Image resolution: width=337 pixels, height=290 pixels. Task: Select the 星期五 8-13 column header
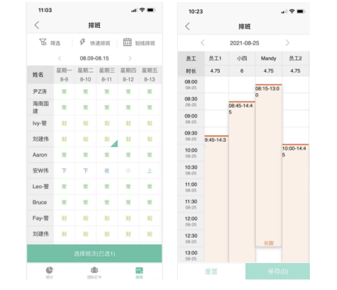[149, 75]
